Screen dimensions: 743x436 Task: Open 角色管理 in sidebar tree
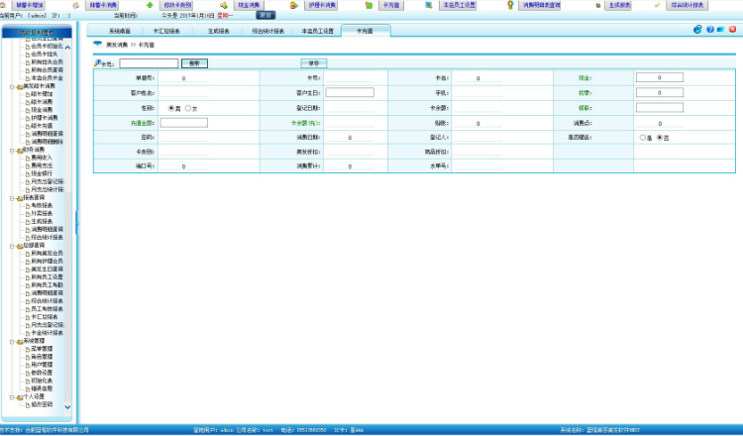click(x=42, y=357)
